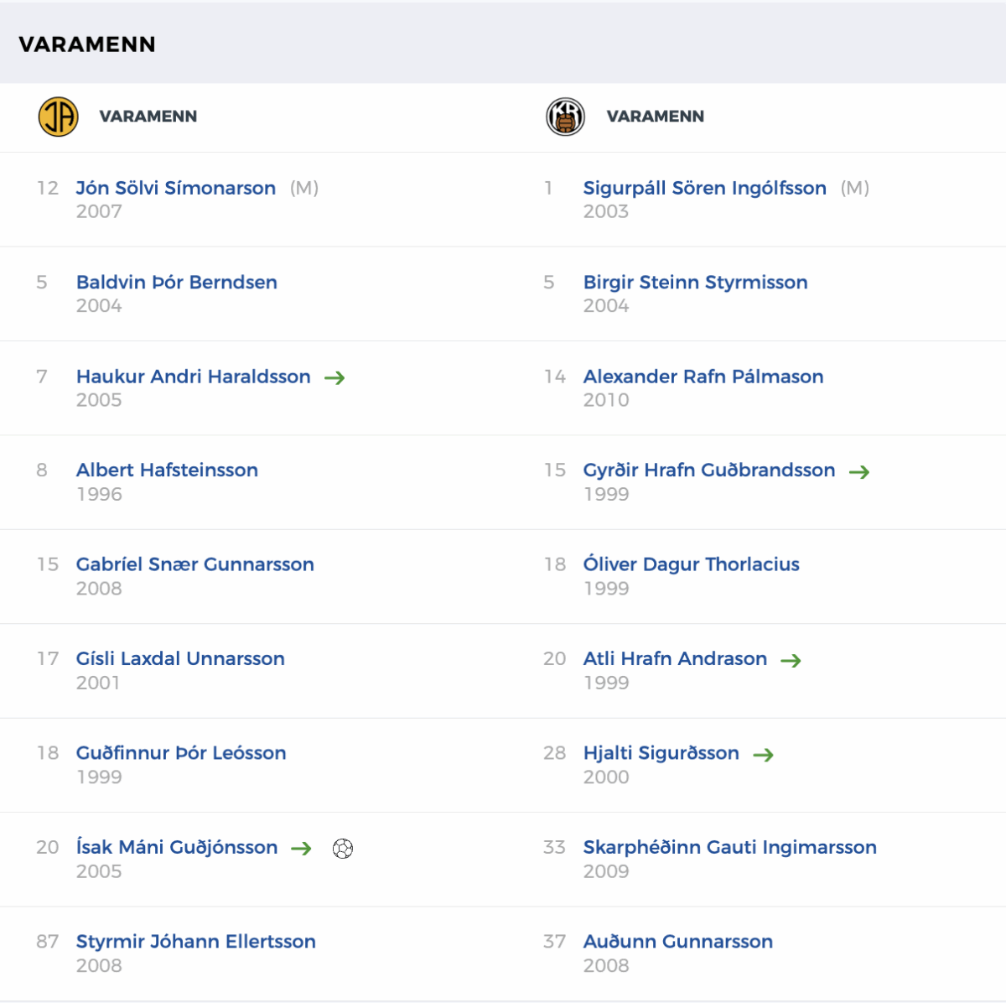The height and width of the screenshot is (1003, 1006).
Task: Open Sigurpáll Sören Ingólfsson profile
Action: click(x=704, y=188)
